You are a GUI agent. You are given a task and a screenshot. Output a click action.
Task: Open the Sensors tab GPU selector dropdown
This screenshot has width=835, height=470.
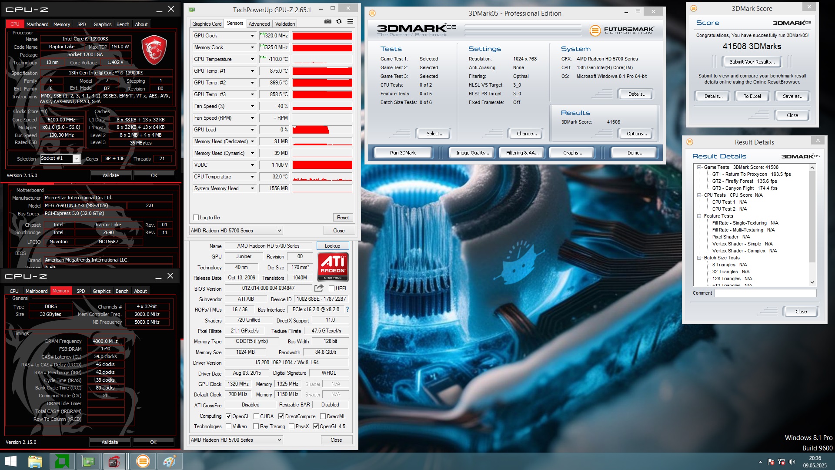pos(236,231)
